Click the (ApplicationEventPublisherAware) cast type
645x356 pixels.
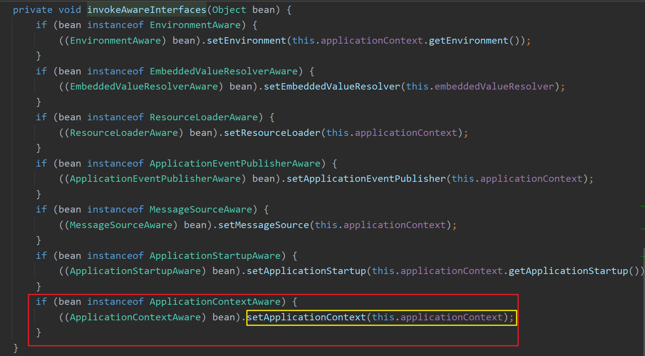click(155, 179)
